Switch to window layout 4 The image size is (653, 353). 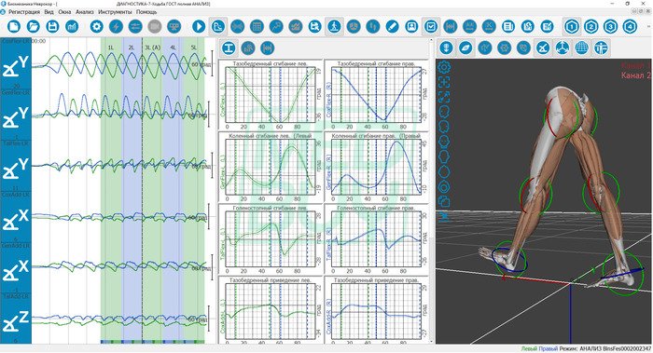pyautogui.click(x=630, y=27)
